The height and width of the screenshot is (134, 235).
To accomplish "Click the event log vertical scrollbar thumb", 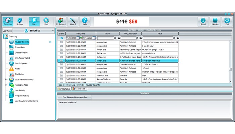I will [x=230, y=69].
